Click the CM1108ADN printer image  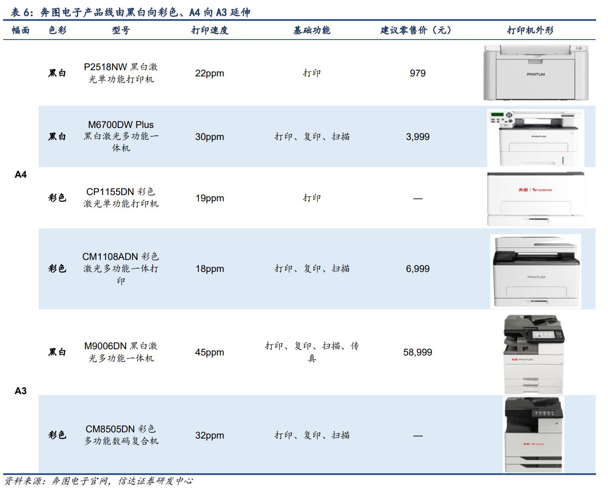[x=536, y=271]
